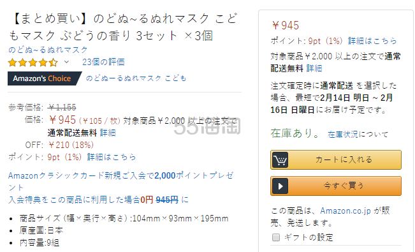Open the のどぬ~るぬれマスク brand link

pyautogui.click(x=48, y=50)
